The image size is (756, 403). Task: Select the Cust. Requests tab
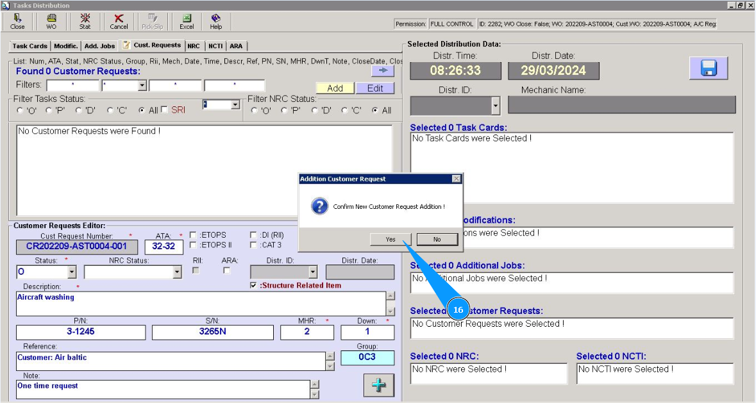click(x=153, y=45)
